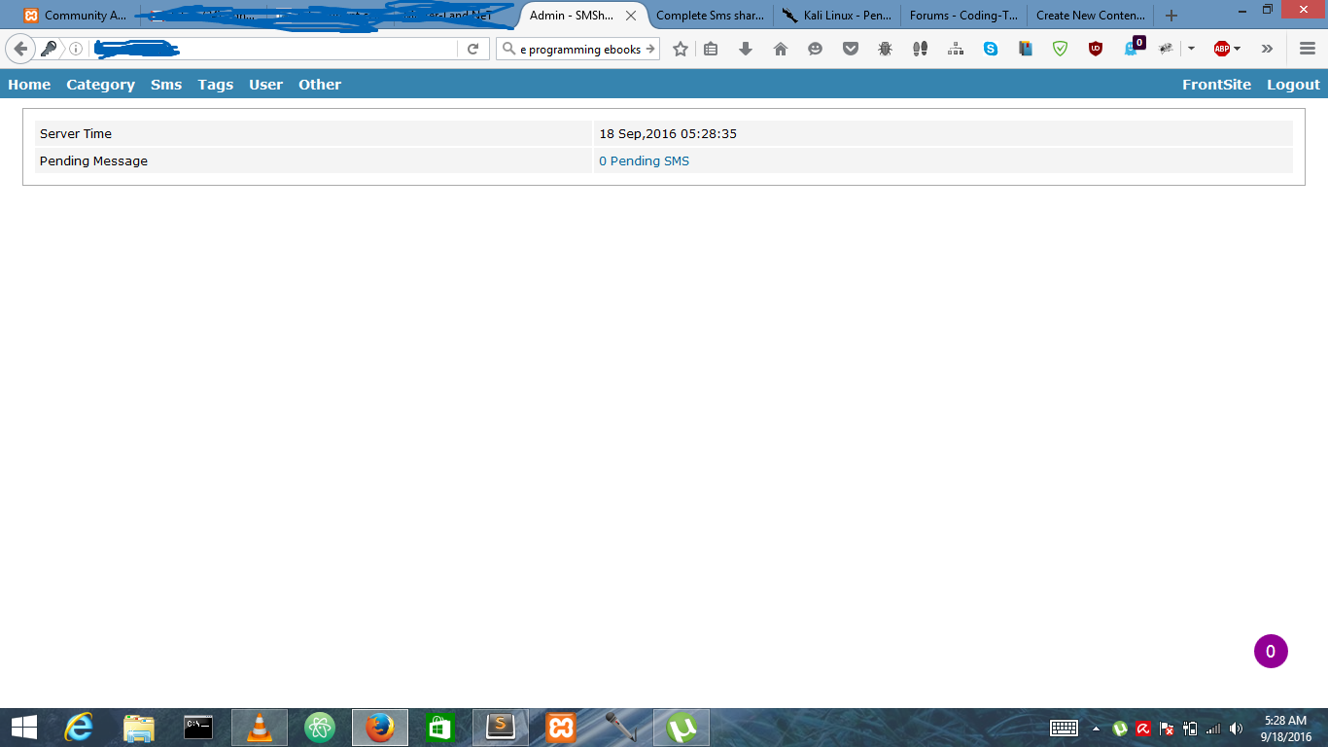
Task: Click the FrontSite link
Action: (1216, 85)
